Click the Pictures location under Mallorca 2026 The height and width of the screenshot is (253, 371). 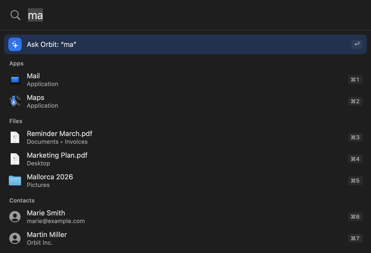(38, 185)
